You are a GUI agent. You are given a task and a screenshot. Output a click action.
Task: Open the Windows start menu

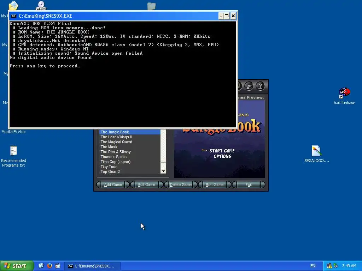(x=17, y=266)
